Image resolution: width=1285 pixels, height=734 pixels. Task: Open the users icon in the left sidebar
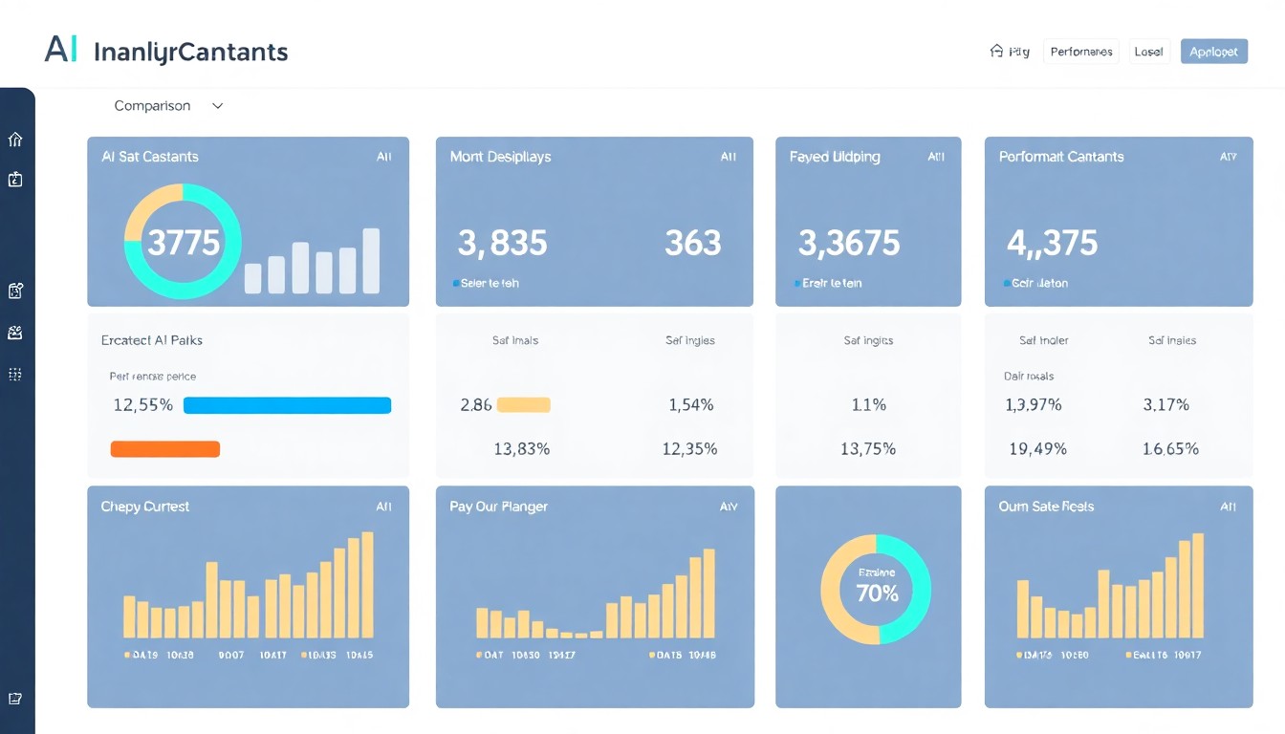[15, 333]
